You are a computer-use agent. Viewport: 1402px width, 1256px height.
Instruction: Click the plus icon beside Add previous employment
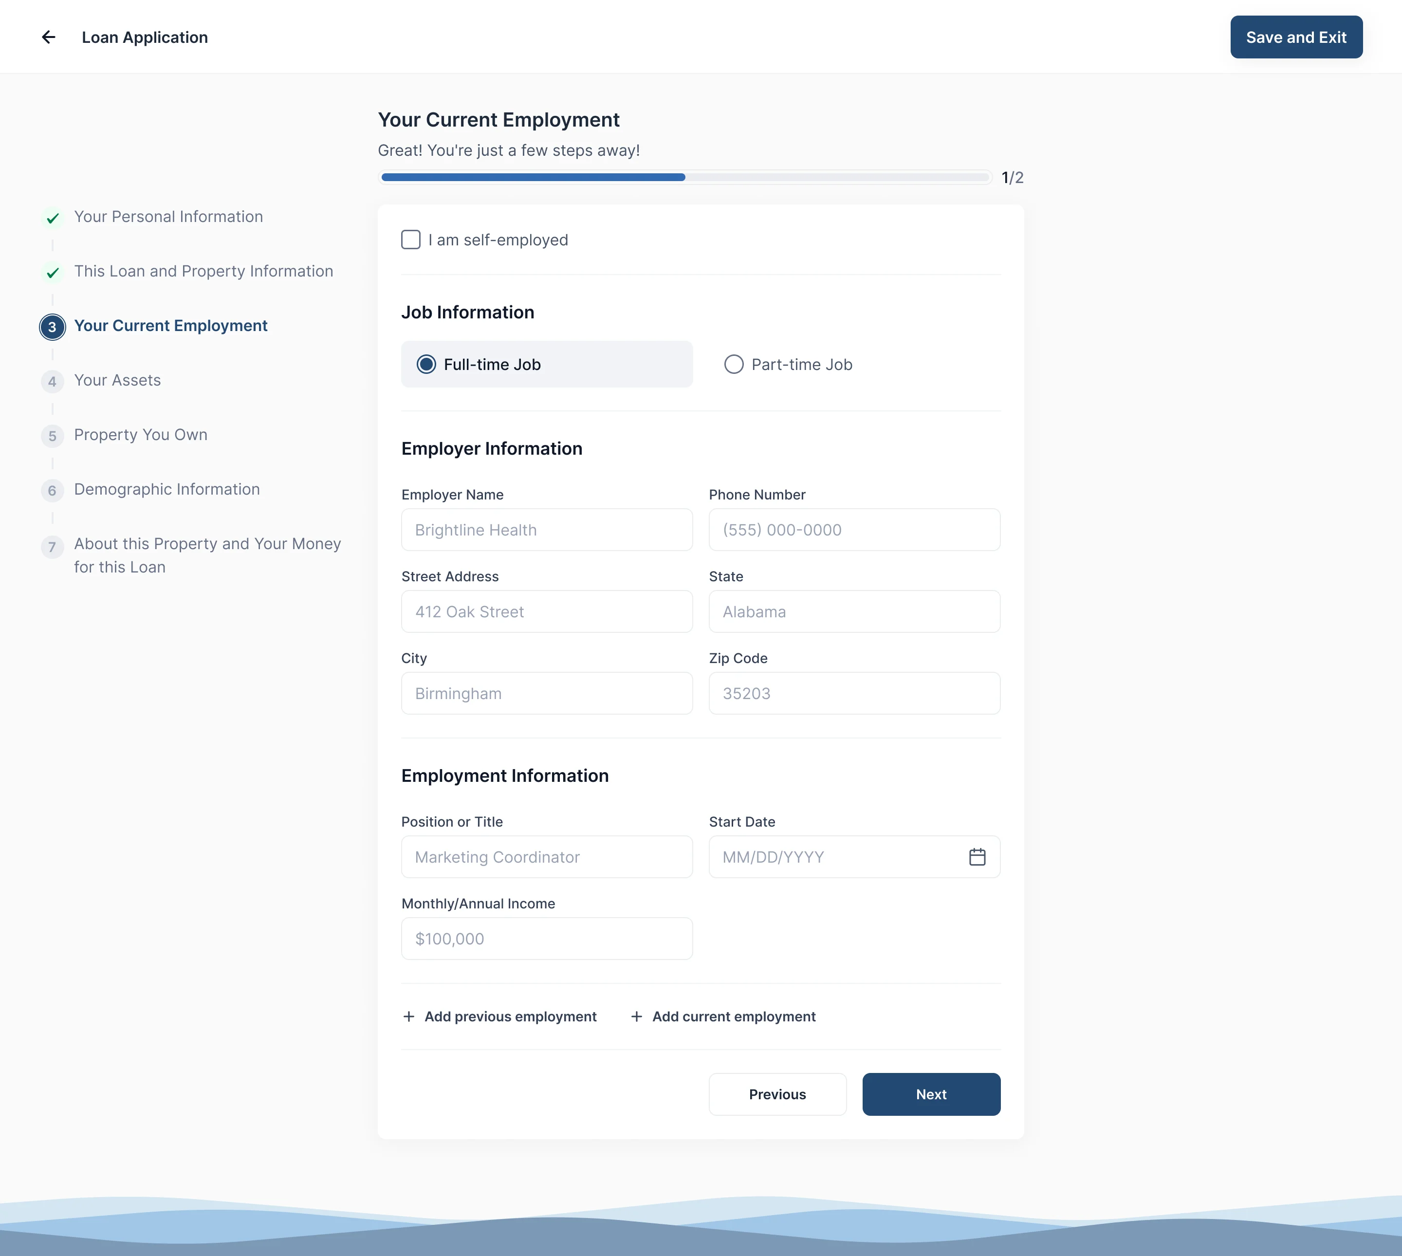409,1016
